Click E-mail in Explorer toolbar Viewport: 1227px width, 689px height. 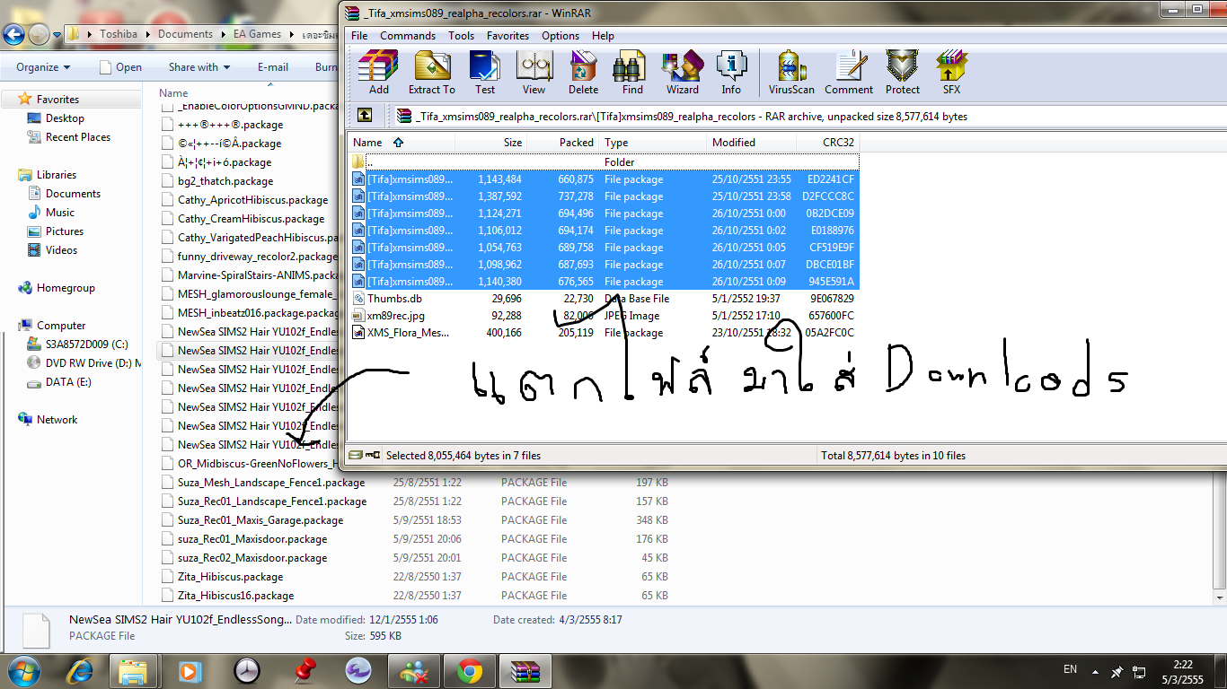[x=273, y=67]
